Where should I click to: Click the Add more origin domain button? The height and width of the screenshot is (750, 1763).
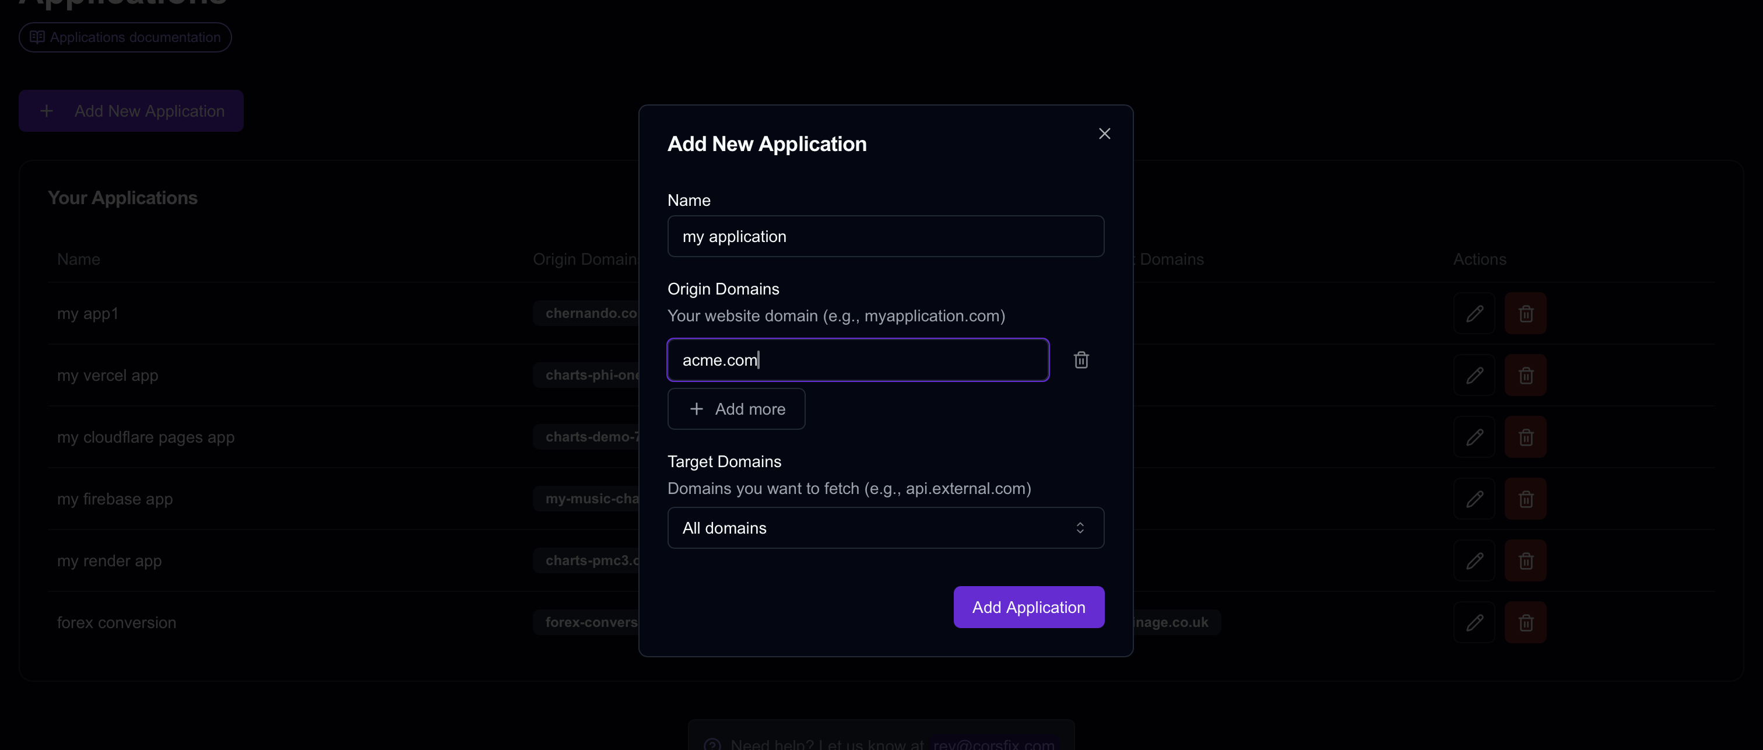(x=736, y=409)
